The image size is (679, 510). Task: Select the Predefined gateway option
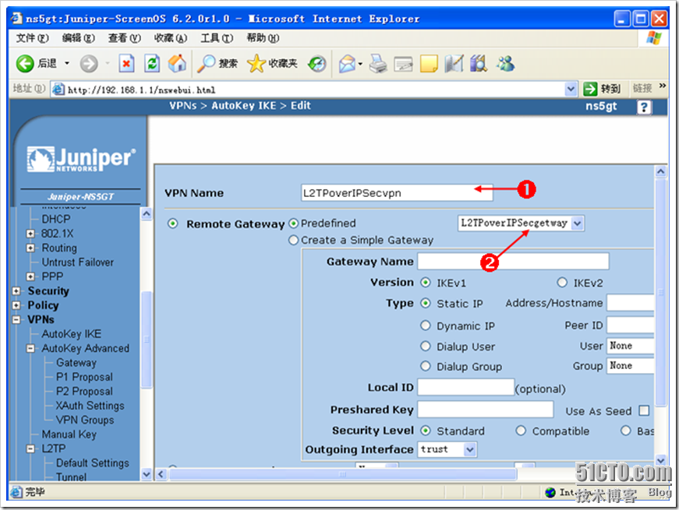coord(294,223)
